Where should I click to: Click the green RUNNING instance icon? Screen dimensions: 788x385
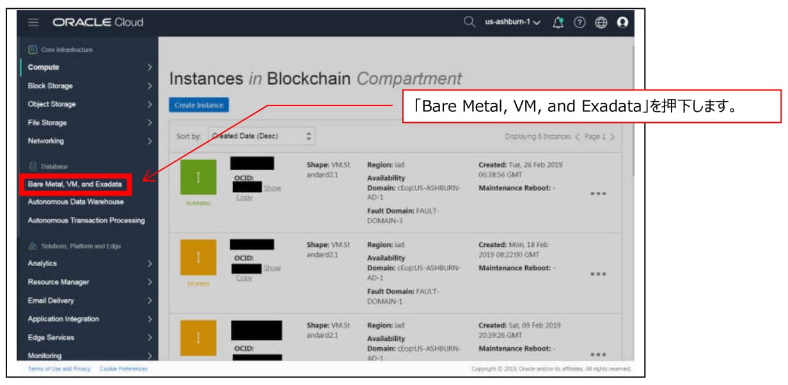(x=198, y=178)
